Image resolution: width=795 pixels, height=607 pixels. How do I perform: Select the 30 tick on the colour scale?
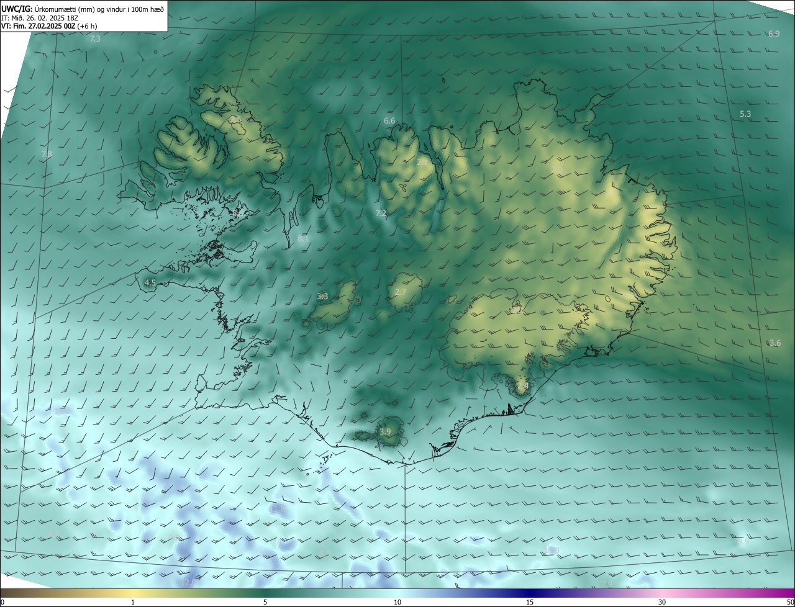(662, 602)
